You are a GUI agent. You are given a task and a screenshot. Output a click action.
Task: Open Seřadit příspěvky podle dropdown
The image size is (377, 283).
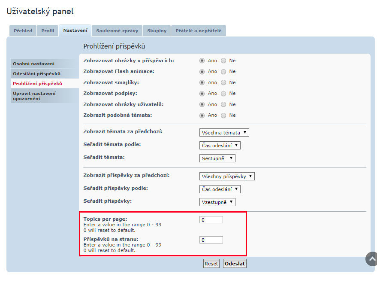point(220,189)
